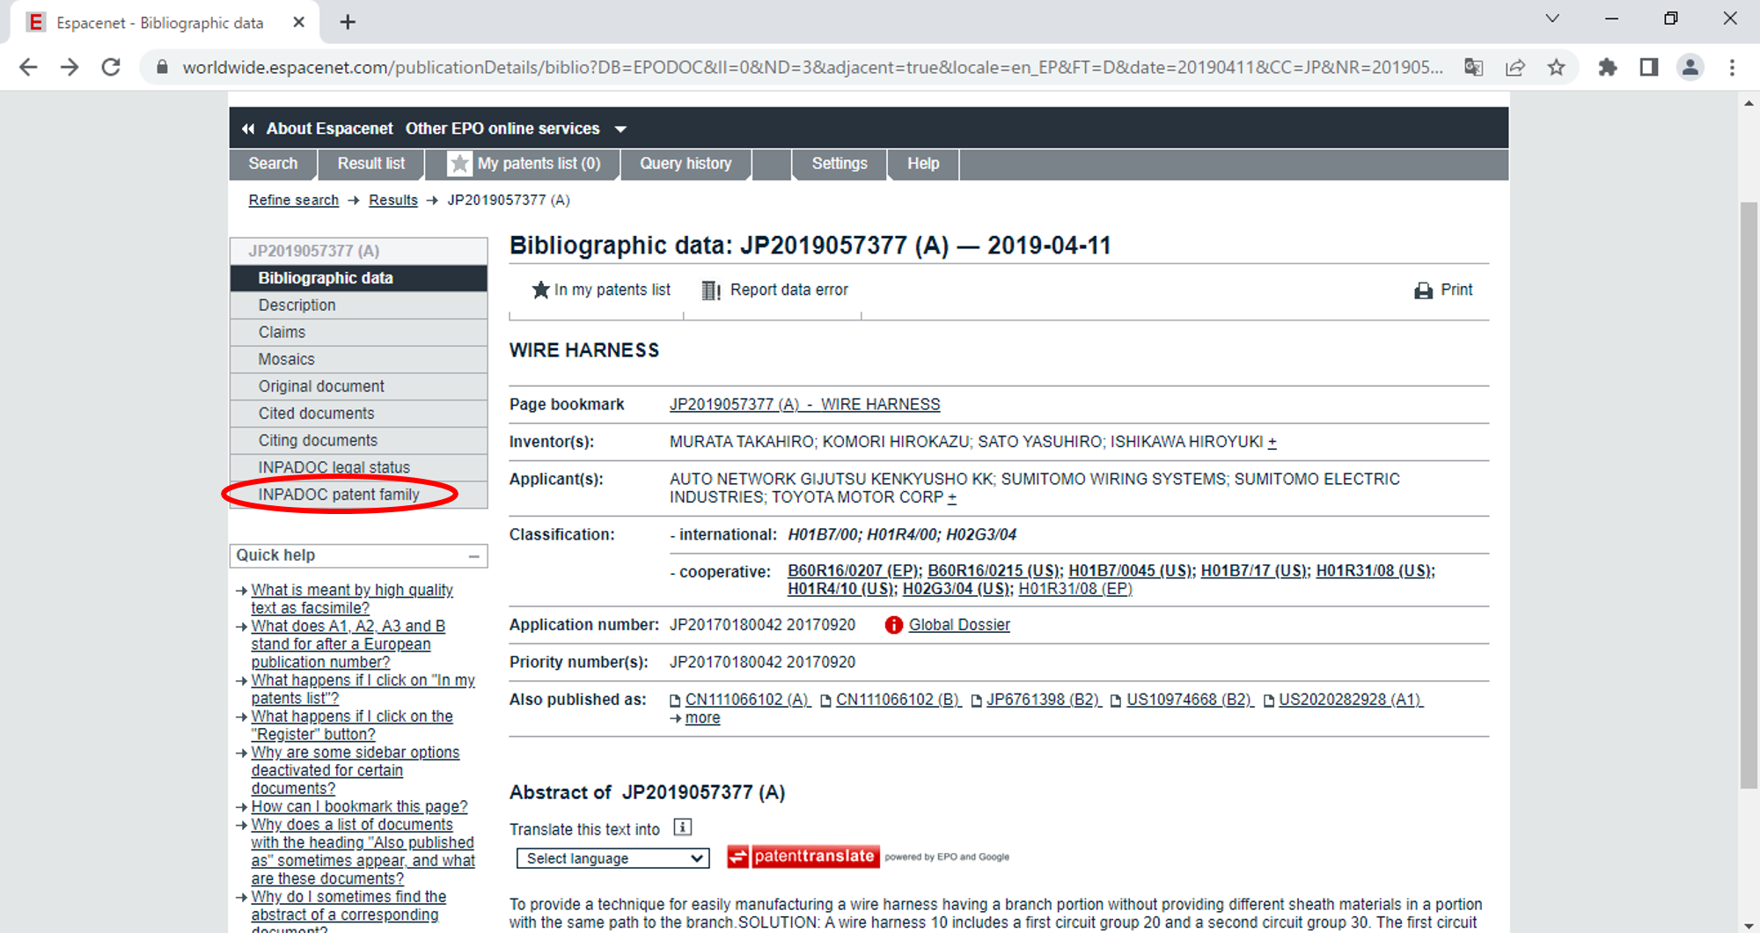Open the Help tab

923,164
